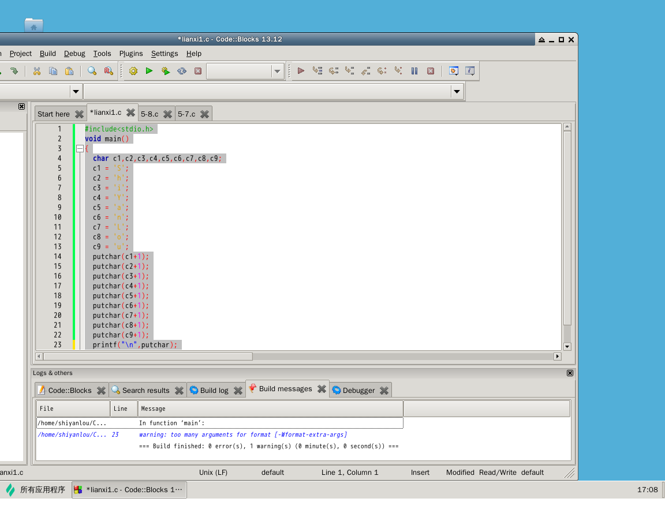
Task: Click the Run to cursor debugger icon
Action: pos(317,71)
